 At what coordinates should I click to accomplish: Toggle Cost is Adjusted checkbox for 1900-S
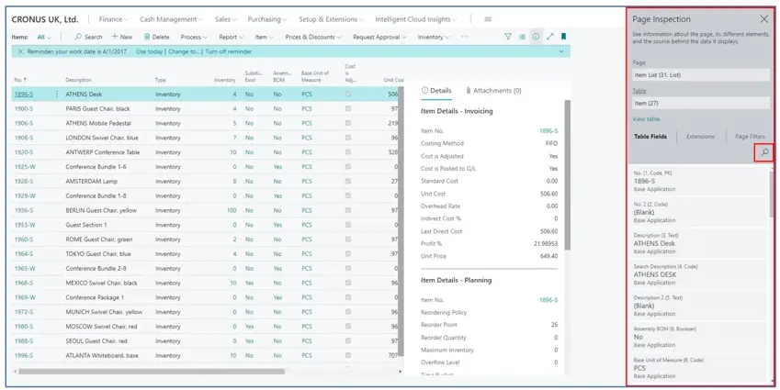pos(348,108)
